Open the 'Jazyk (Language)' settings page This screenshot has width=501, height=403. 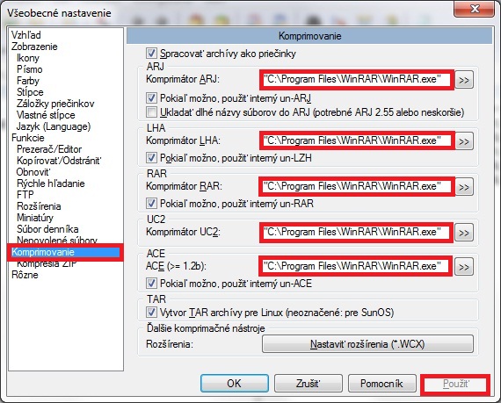click(x=54, y=126)
